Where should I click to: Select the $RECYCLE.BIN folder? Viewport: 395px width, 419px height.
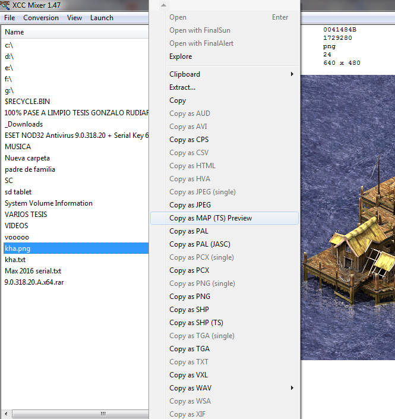[x=27, y=102]
